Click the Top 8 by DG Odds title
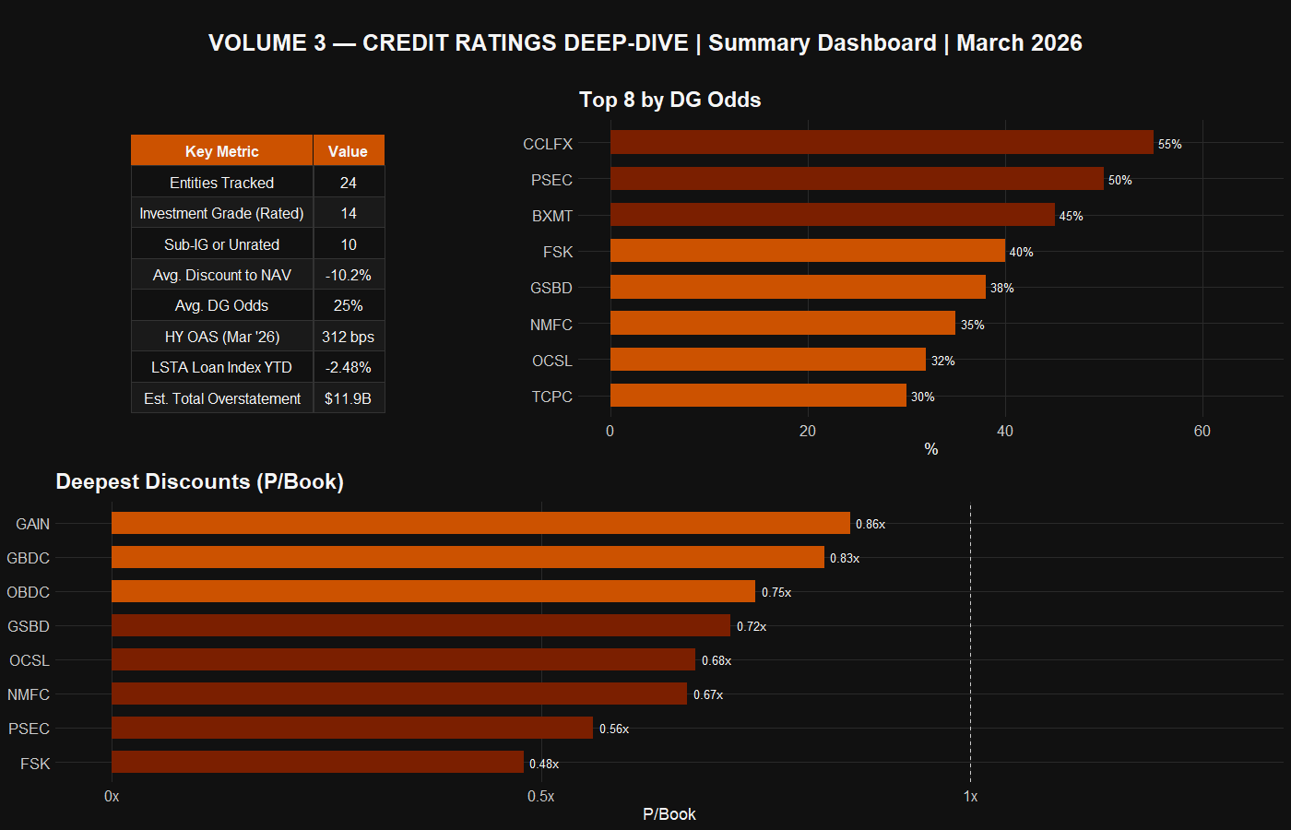This screenshot has height=830, width=1291. [x=669, y=100]
